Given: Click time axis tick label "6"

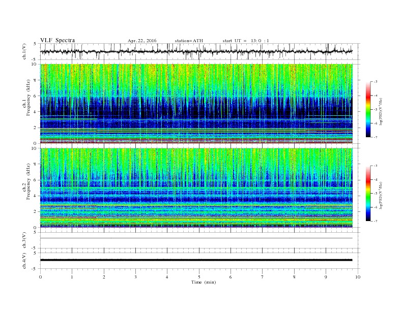Looking at the screenshot, I should click(231, 277).
